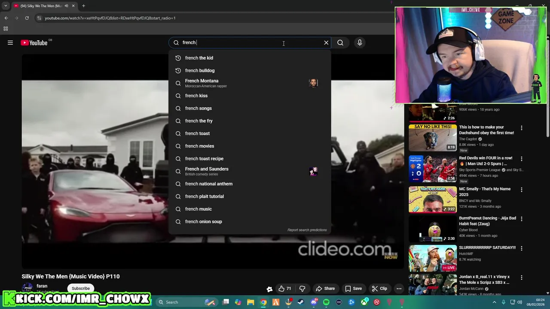This screenshot has height=309, width=550.
Task: Open BurntPeanut Dancing video thumbnail
Action: tap(433, 229)
